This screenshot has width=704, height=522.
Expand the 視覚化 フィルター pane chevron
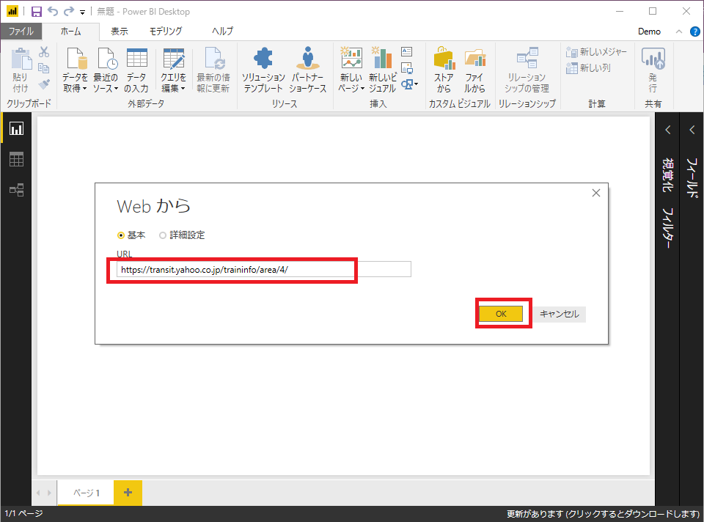tap(668, 130)
